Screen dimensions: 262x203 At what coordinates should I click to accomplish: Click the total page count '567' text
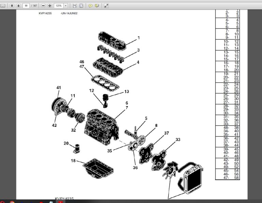[x=35, y=6]
